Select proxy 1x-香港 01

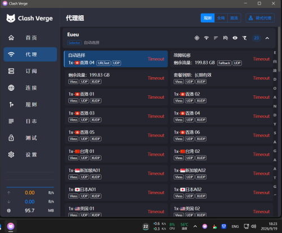[x=116, y=97]
